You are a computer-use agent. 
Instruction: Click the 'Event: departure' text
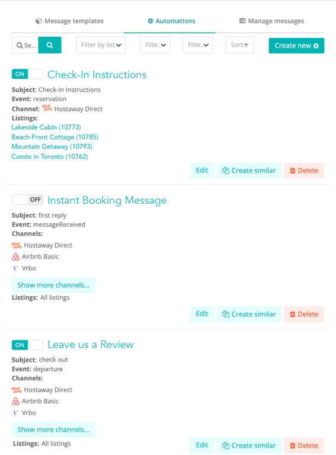[37, 369]
